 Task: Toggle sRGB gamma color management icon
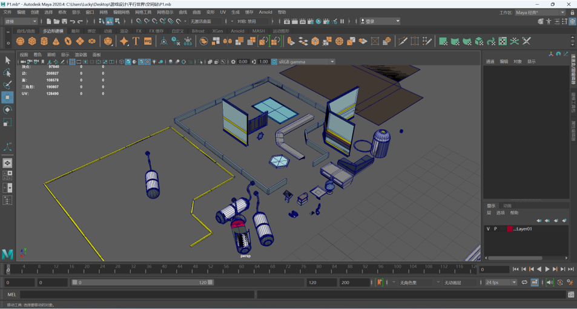pyautogui.click(x=274, y=62)
